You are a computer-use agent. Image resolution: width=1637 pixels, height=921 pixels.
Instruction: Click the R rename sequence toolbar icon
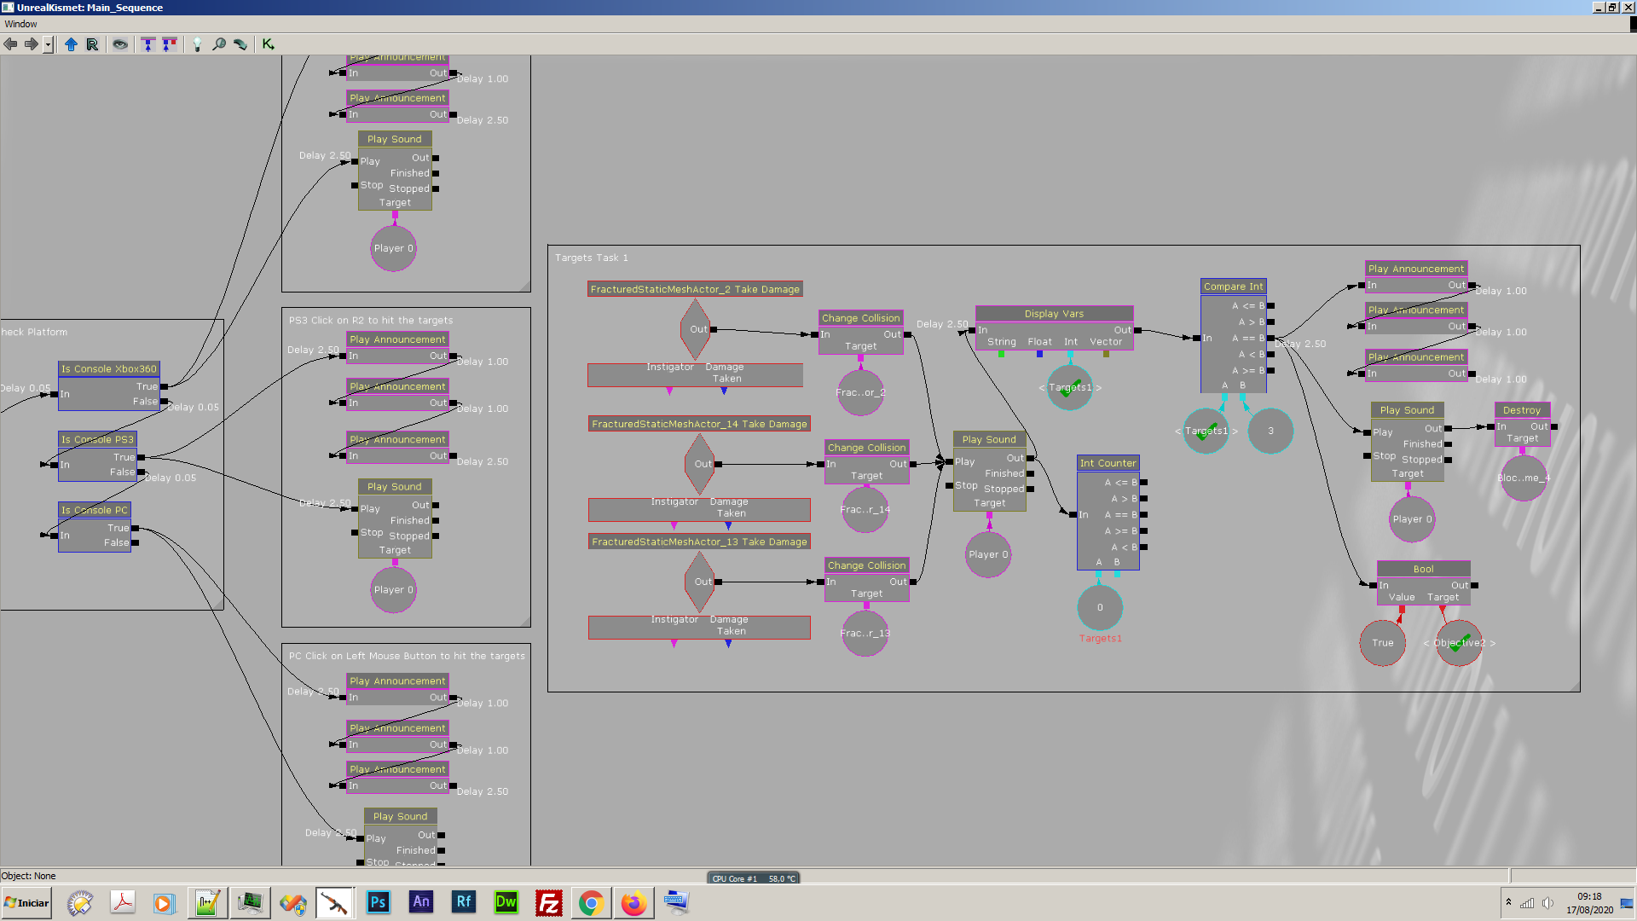click(x=92, y=44)
